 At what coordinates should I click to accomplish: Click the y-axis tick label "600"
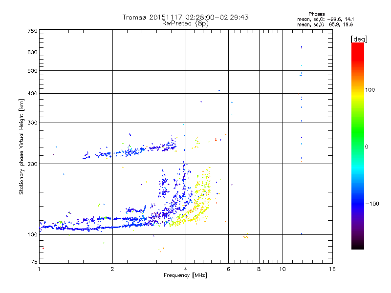pos(32,52)
